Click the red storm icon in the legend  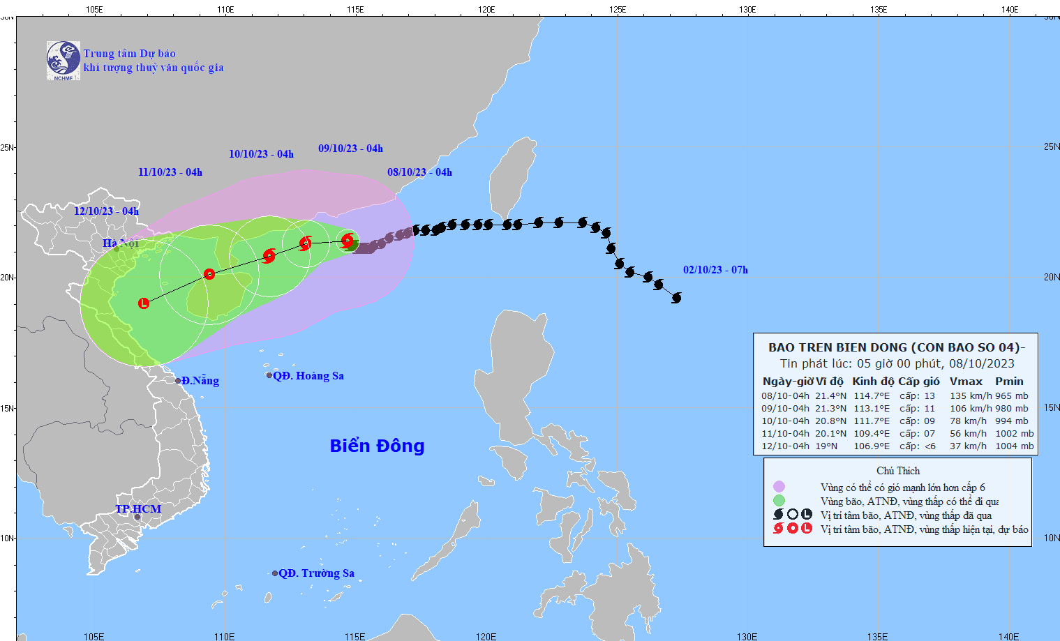click(779, 529)
